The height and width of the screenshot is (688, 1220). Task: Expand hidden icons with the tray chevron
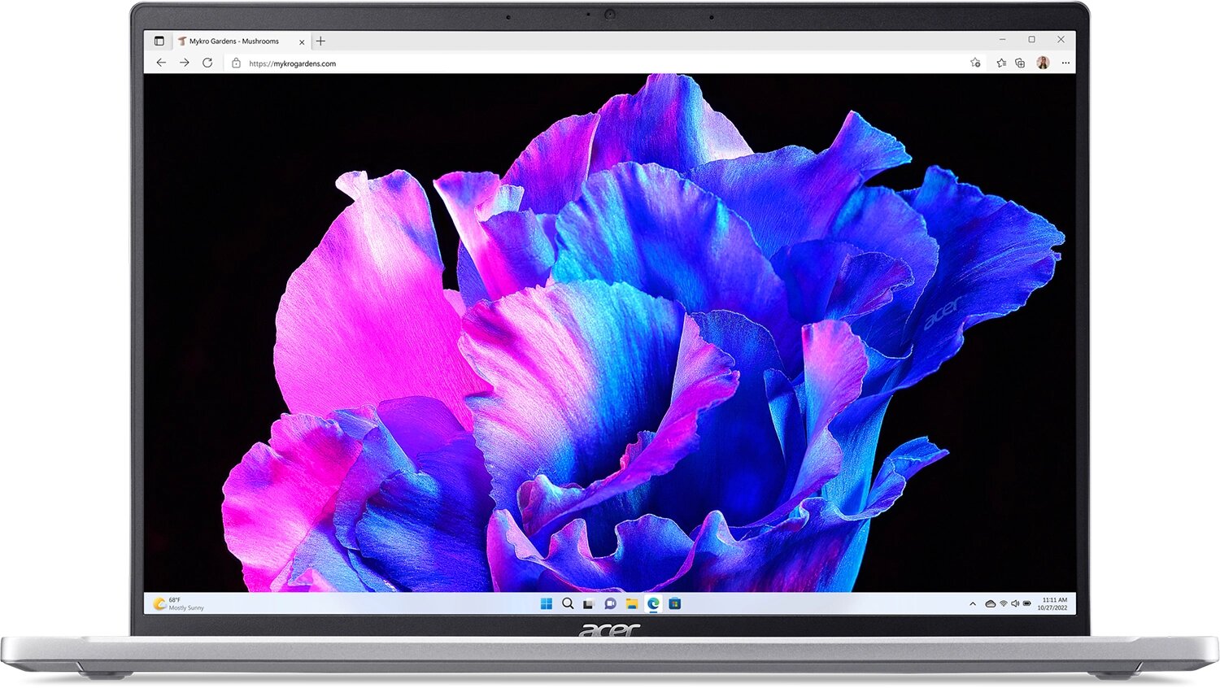[973, 603]
